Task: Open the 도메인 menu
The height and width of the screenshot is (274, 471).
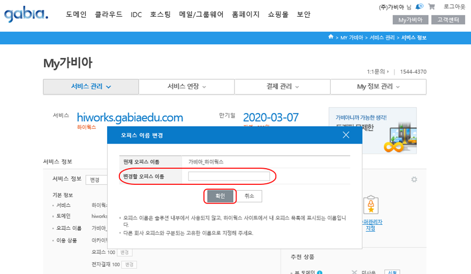Action: [x=76, y=14]
